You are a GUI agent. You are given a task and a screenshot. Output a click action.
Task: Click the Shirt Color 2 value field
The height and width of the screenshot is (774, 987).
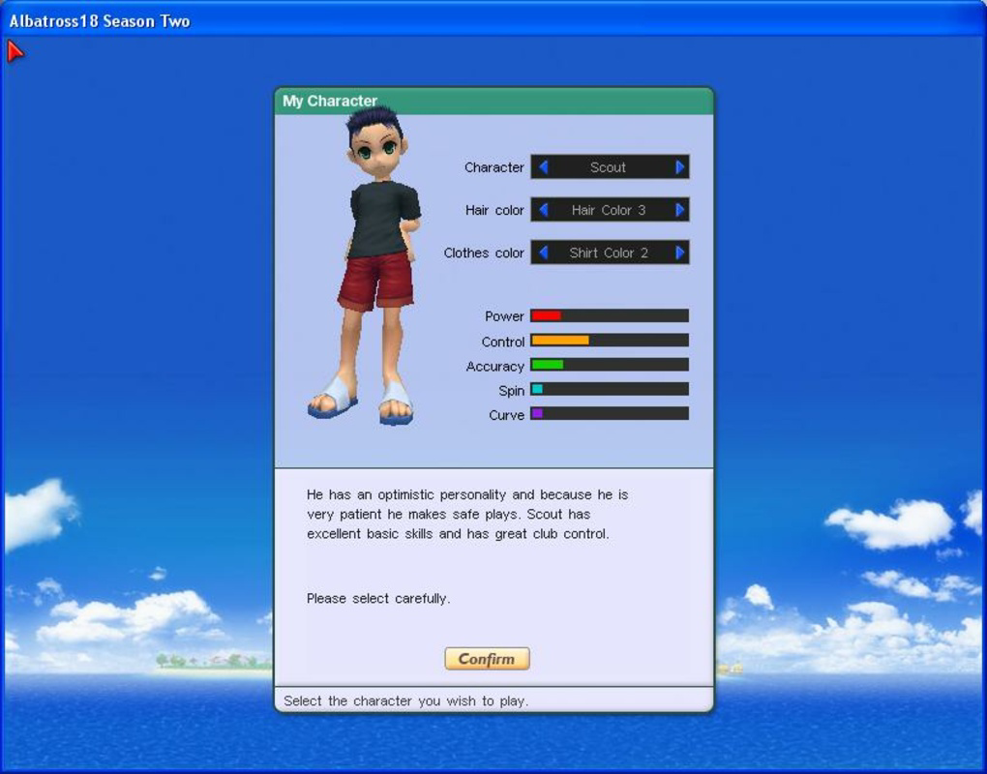[610, 253]
